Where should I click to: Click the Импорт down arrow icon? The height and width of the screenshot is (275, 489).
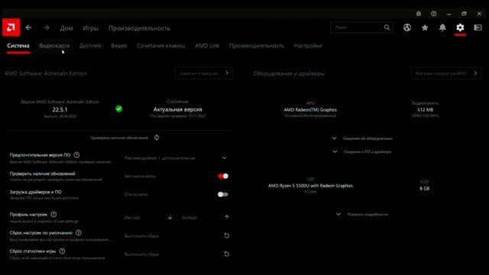(x=170, y=217)
